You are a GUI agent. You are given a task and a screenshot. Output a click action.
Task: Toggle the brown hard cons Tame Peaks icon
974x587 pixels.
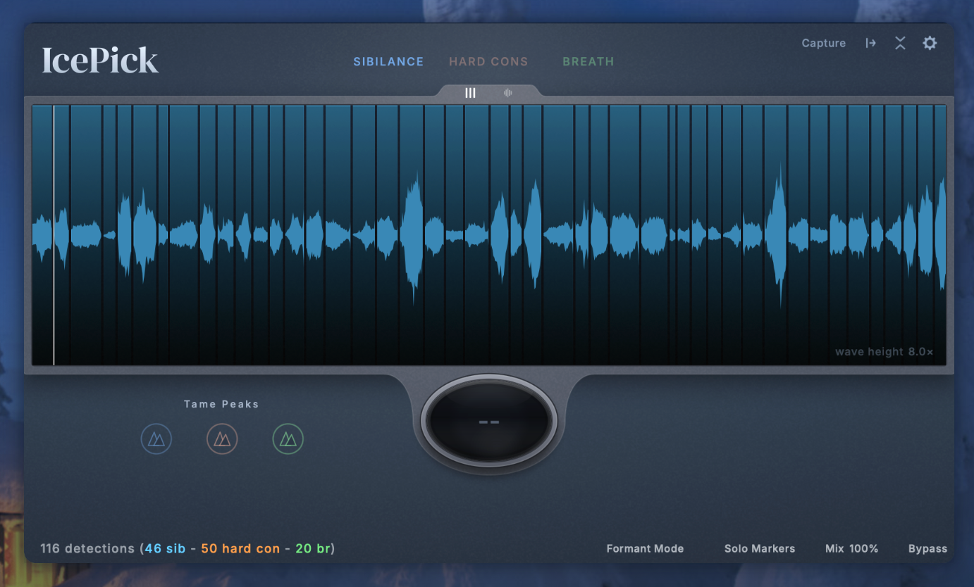coord(222,439)
